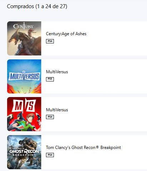Open the blue MultiVersus PS5 cover thumbnail
The image size is (147, 171).
(x=24, y=76)
